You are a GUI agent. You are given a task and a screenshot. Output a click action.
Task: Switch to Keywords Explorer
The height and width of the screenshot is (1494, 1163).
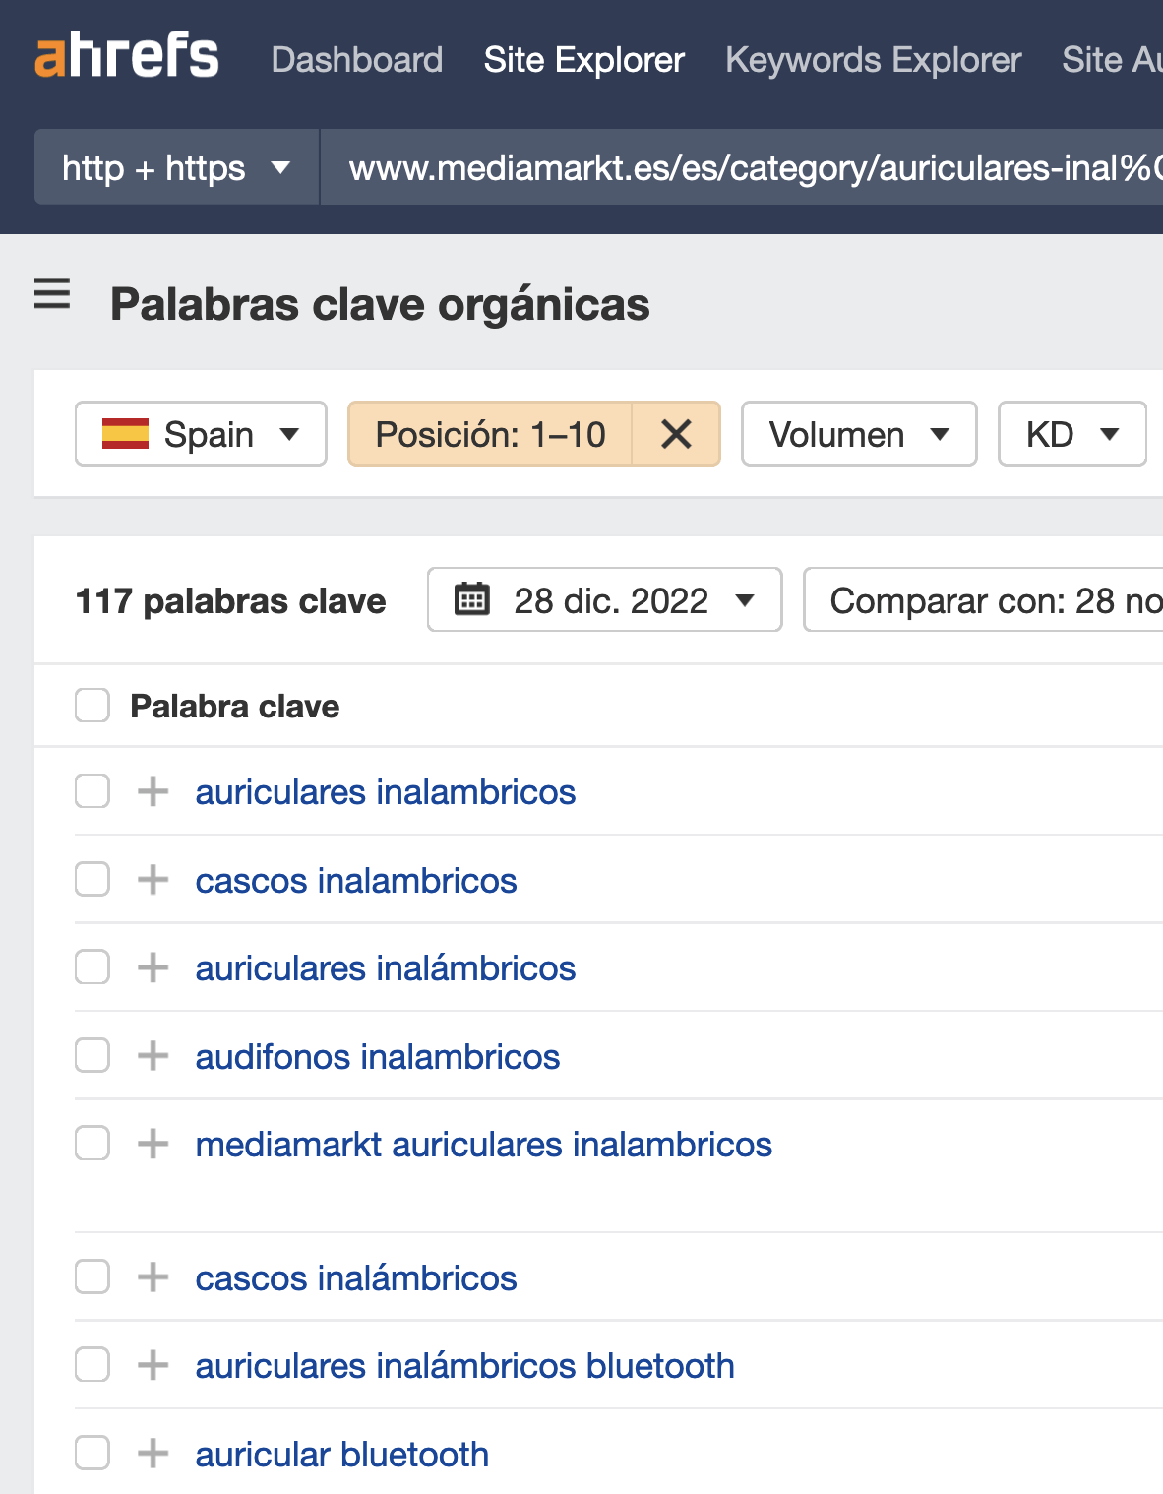point(873,60)
